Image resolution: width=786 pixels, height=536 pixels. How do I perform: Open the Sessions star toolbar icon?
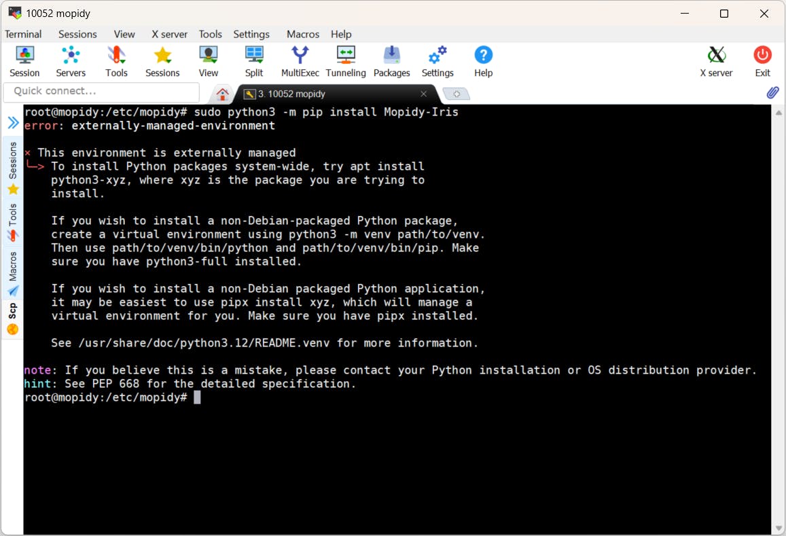[162, 61]
